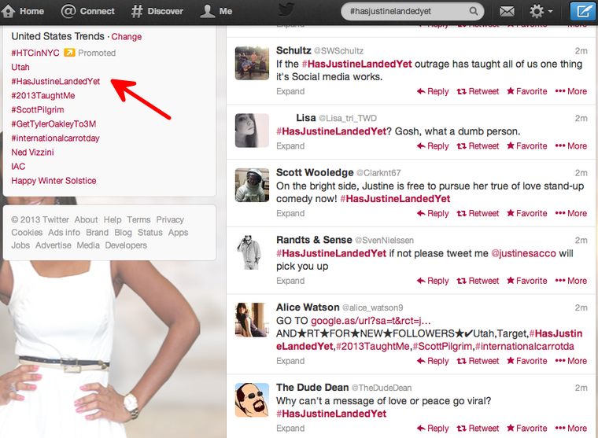Favorite Schultz's tweet
This screenshot has width=598, height=438.
tap(526, 91)
